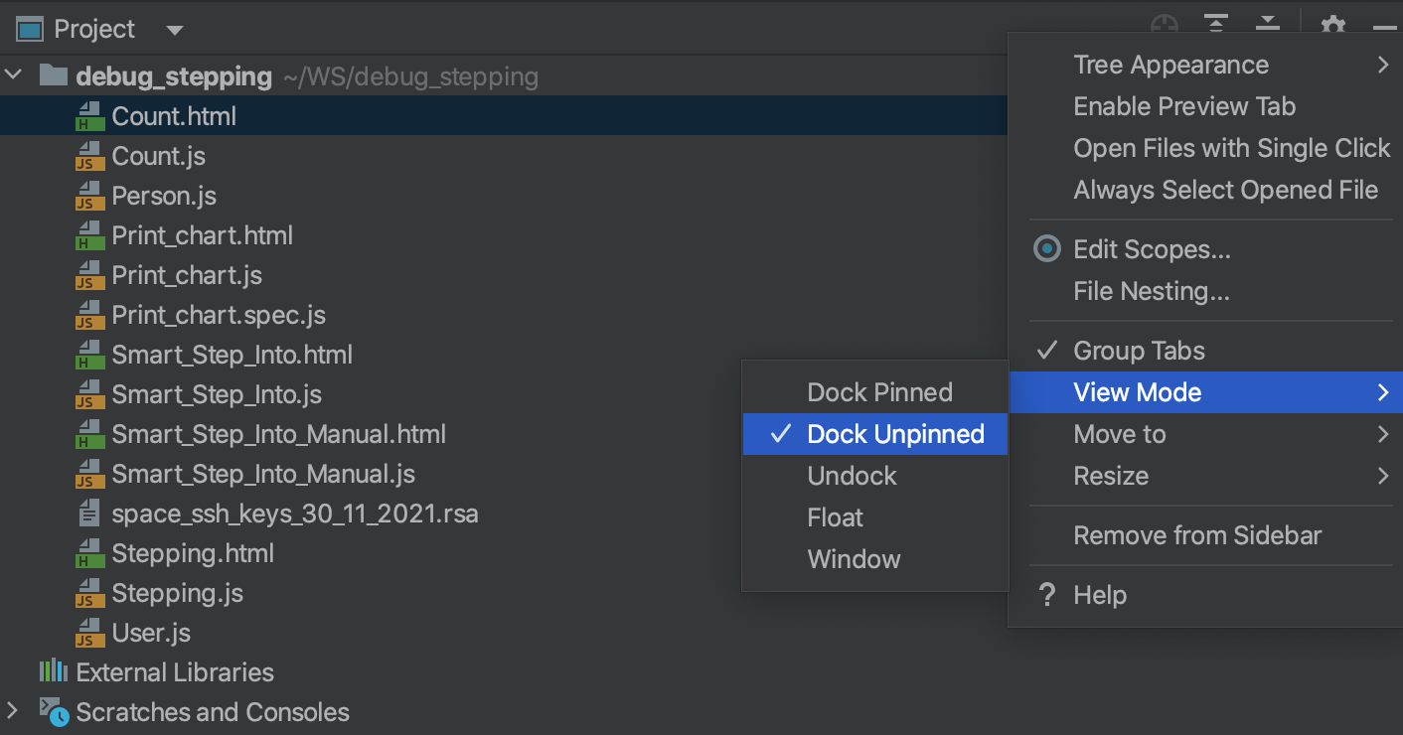
Task: Expand the Scratches and Consoles node
Action: [13, 711]
